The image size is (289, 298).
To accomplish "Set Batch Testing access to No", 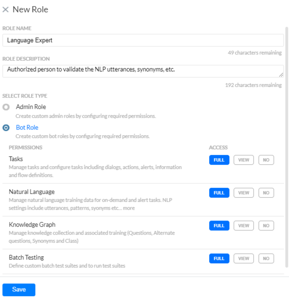I will click(266, 259).
